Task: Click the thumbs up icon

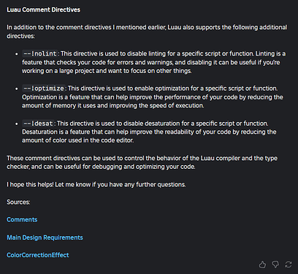Action: click(262, 265)
